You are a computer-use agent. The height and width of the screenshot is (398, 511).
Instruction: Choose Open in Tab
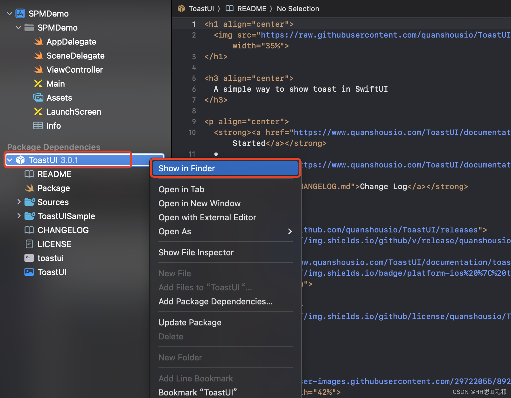coord(226,189)
